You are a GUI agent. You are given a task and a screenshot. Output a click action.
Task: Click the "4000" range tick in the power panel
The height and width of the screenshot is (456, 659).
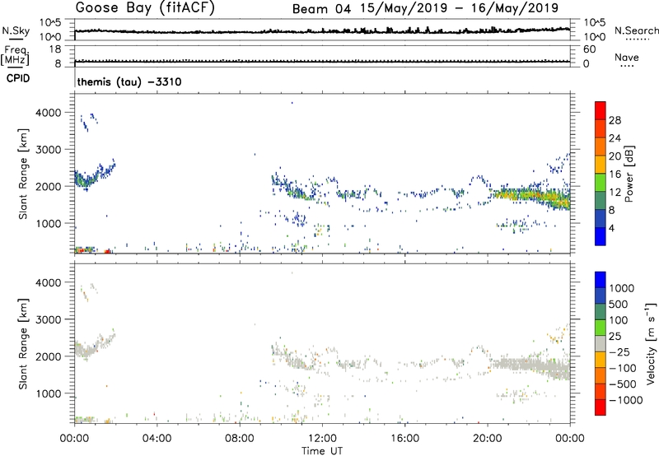click(x=48, y=113)
